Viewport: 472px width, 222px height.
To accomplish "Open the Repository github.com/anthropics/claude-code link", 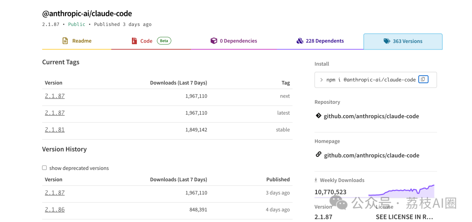I will [371, 116].
